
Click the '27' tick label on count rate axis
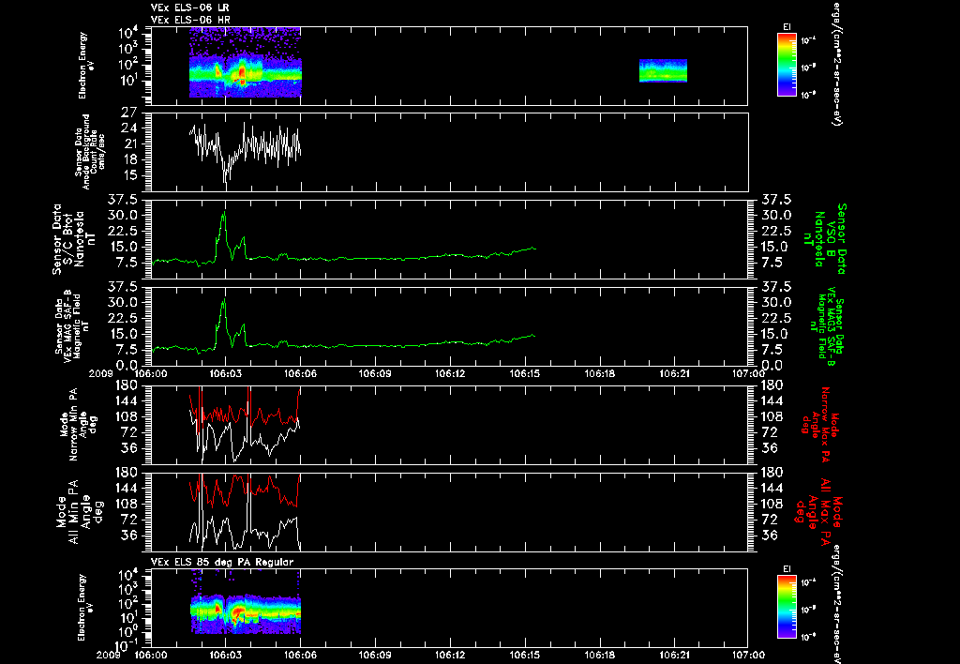point(128,113)
